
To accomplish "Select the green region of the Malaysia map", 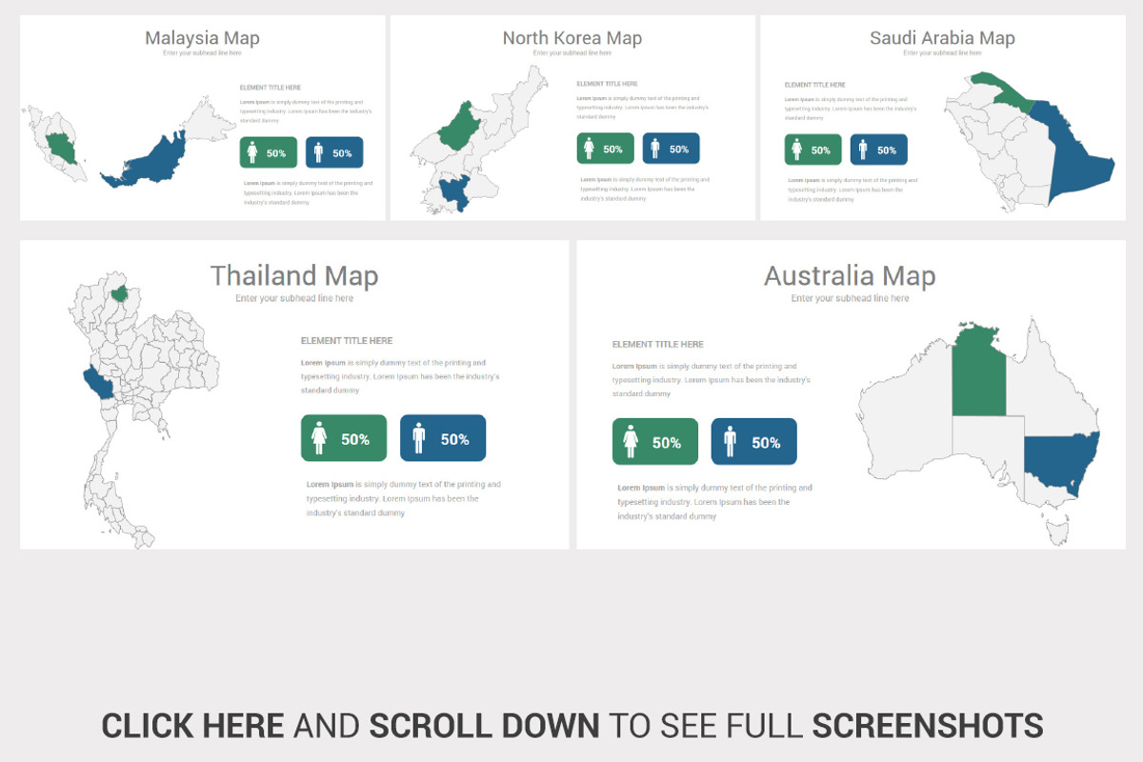I will (60, 148).
